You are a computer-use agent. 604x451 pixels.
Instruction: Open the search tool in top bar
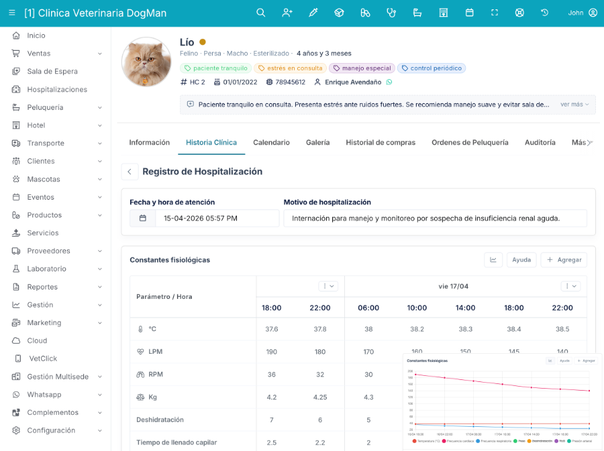click(261, 13)
